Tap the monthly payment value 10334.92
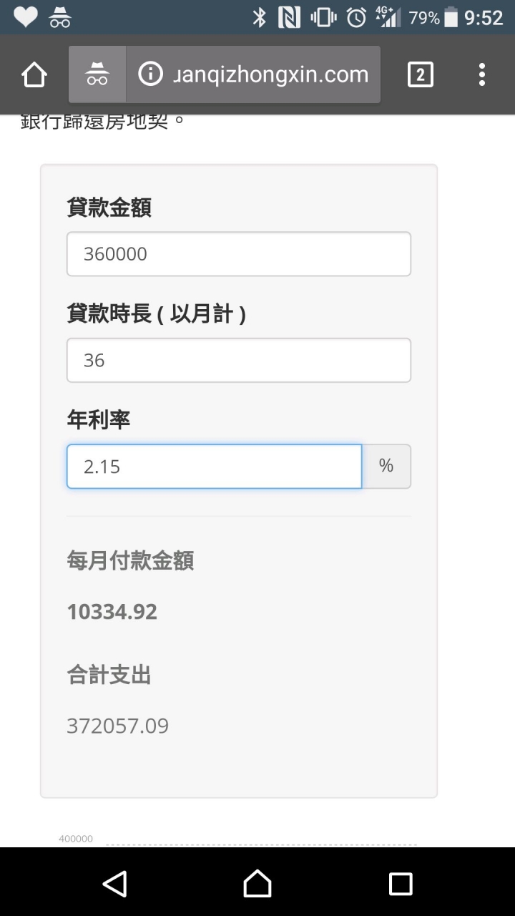The height and width of the screenshot is (916, 515). coord(112,612)
